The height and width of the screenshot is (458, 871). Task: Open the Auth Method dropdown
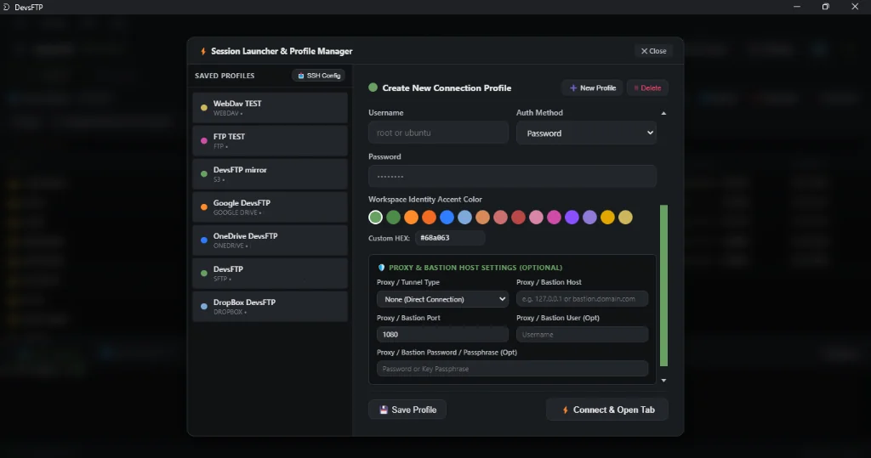pos(586,133)
